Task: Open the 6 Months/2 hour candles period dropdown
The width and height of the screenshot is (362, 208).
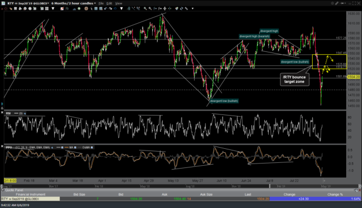Action: pyautogui.click(x=74, y=3)
